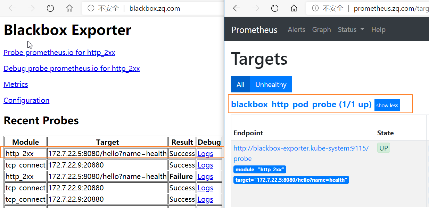429x208 pixels.
Task: Click Recent Probes heading
Action: tap(41, 120)
